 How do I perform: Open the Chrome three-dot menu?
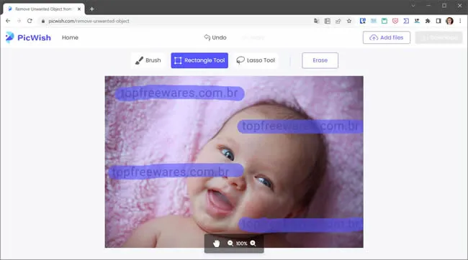click(x=460, y=21)
